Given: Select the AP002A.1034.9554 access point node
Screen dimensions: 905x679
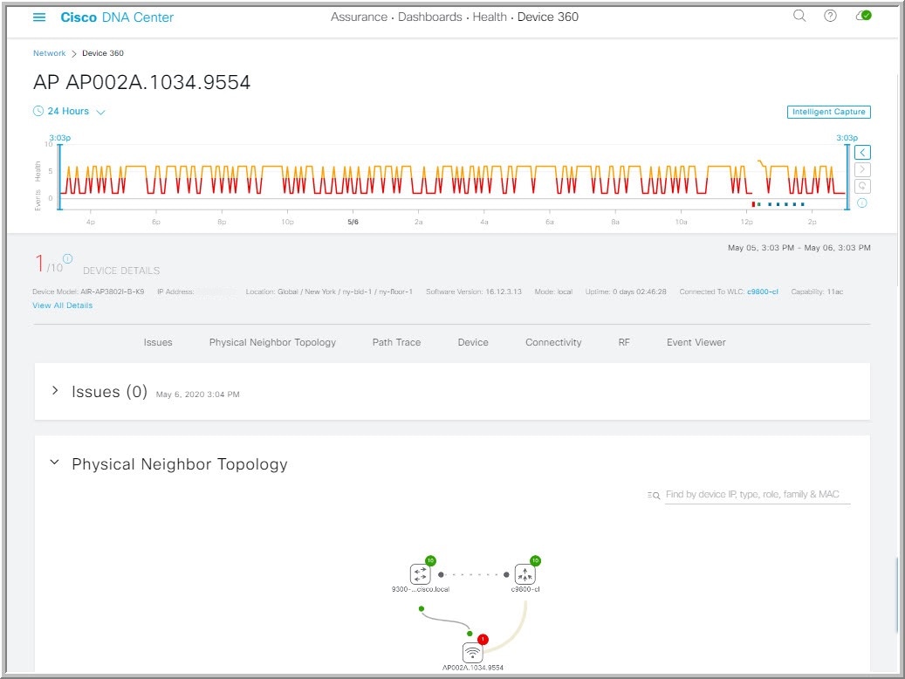Looking at the screenshot, I should click(473, 653).
